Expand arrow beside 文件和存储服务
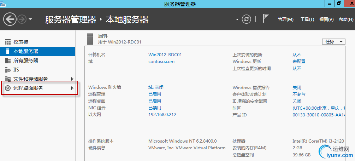 point(72,79)
